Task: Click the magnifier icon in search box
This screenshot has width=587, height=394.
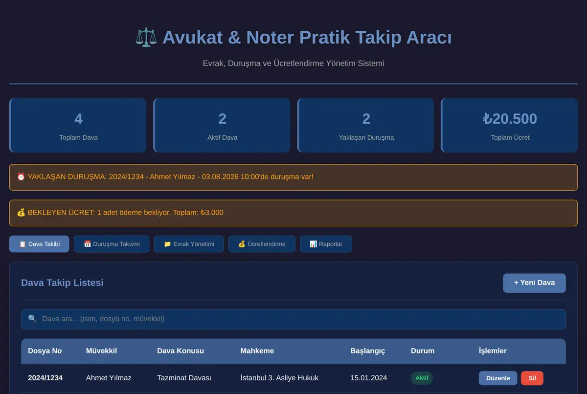Action: (32, 319)
